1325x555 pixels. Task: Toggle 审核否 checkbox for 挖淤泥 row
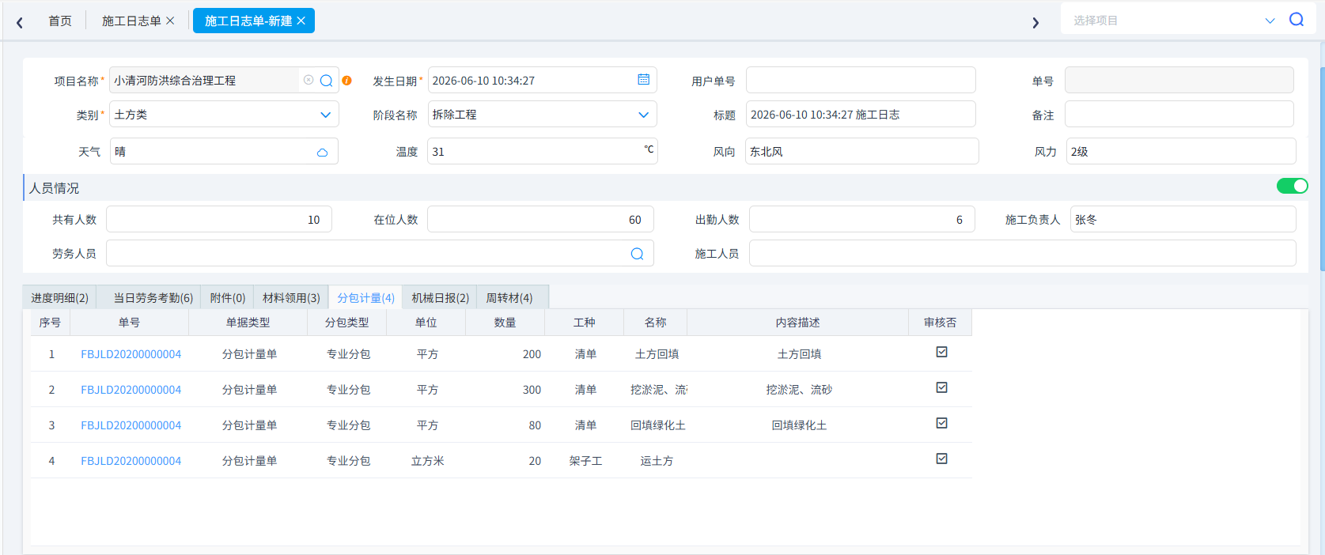coord(941,387)
